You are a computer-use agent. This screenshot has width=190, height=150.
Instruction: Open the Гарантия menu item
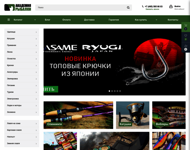114,20
